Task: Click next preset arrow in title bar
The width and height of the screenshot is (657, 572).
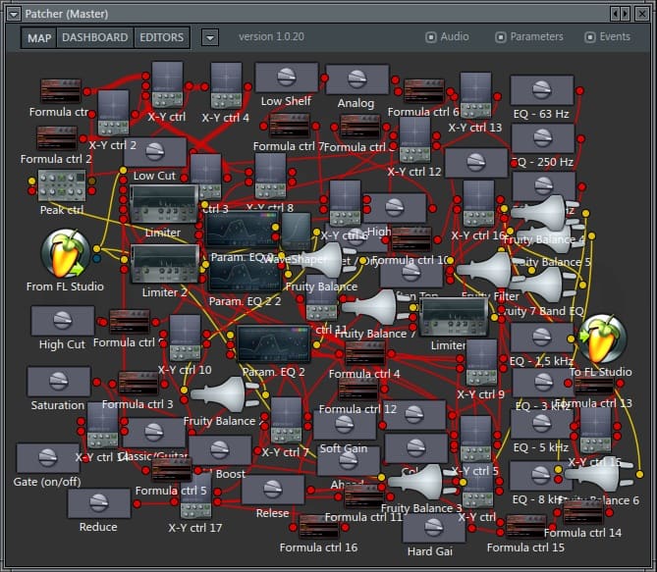Action: (626, 15)
